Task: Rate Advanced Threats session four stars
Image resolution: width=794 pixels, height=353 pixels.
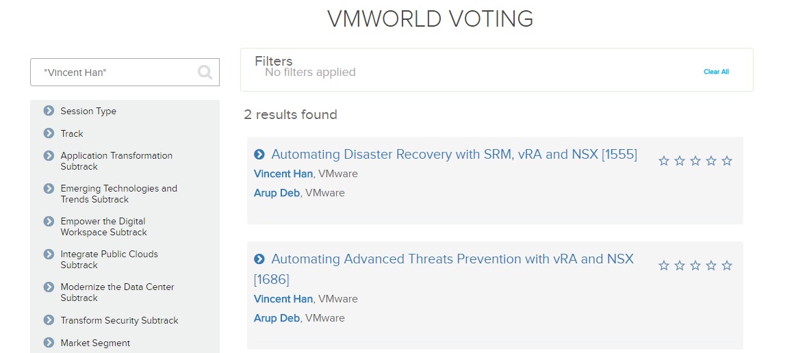Action: tap(711, 265)
